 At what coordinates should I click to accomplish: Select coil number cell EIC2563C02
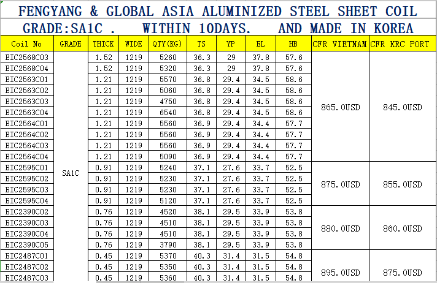(27, 90)
